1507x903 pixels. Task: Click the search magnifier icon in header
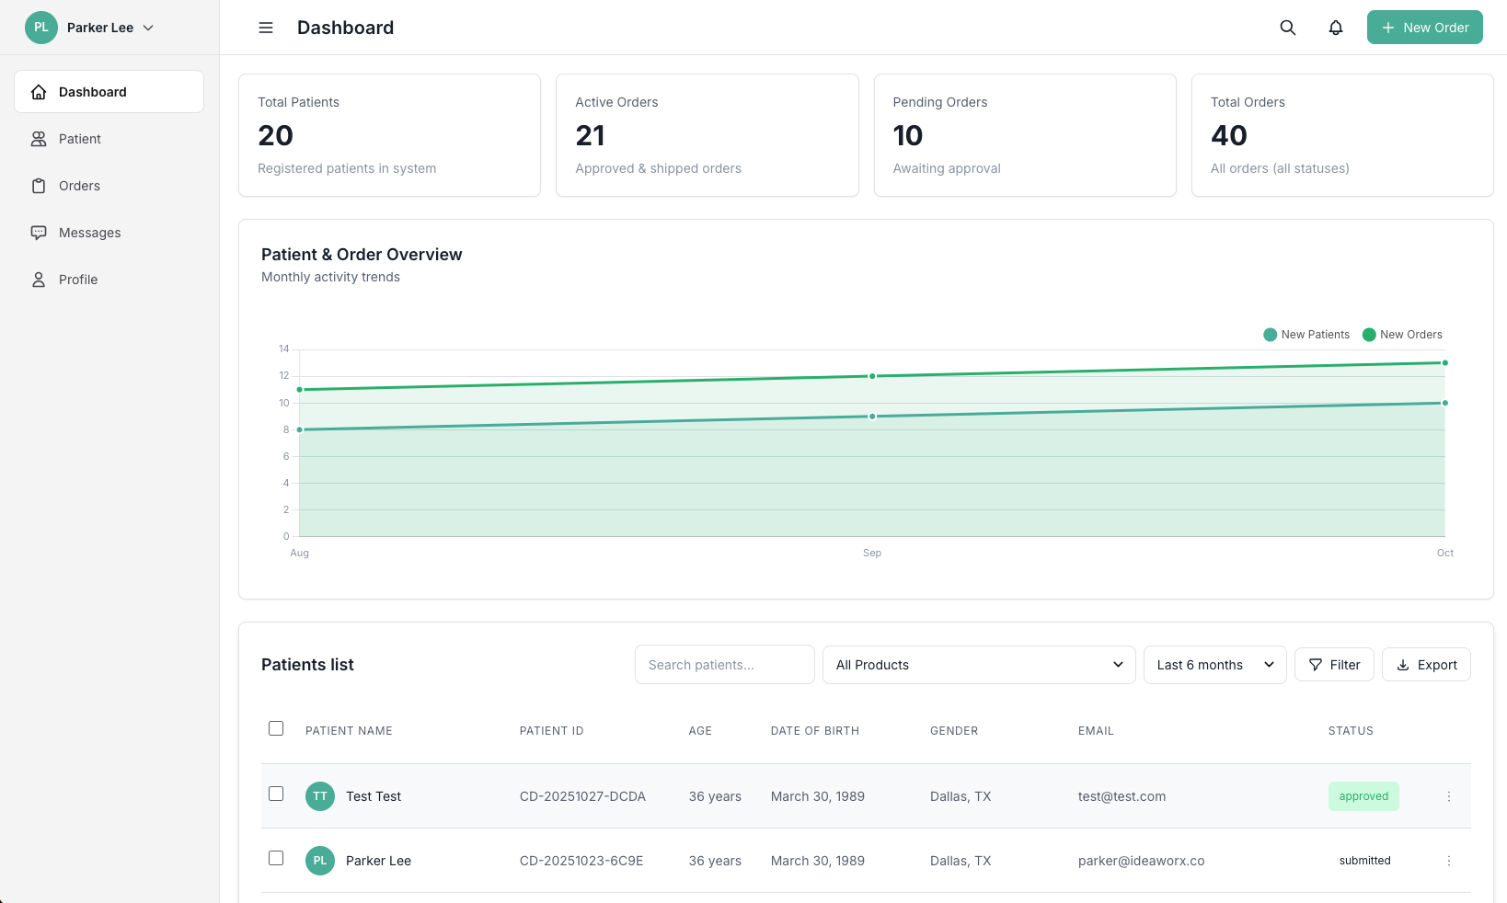click(1288, 28)
